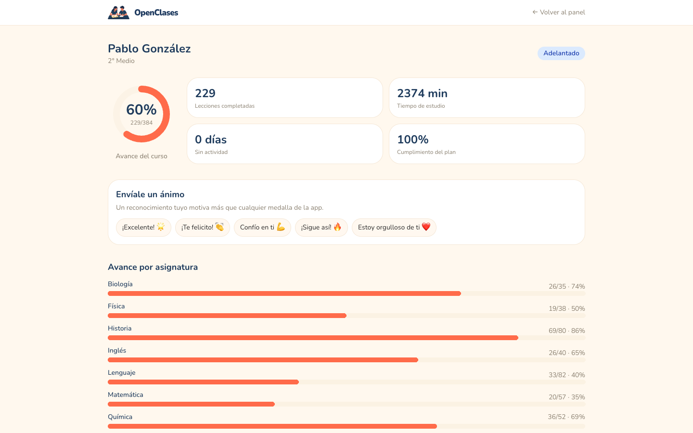The image size is (693, 433).
Task: Click the OpenClases brand name text
Action: [x=156, y=13]
